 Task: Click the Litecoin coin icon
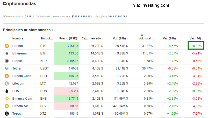7,84
